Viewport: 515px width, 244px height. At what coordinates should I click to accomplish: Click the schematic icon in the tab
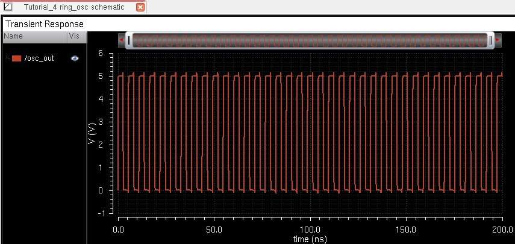point(7,7)
